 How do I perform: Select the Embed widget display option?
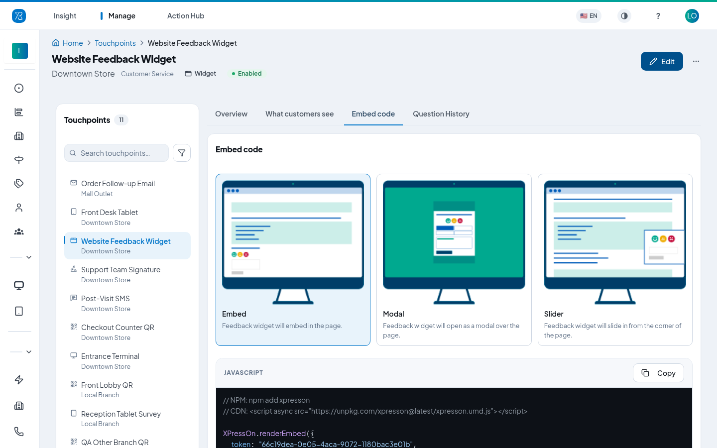pos(293,260)
